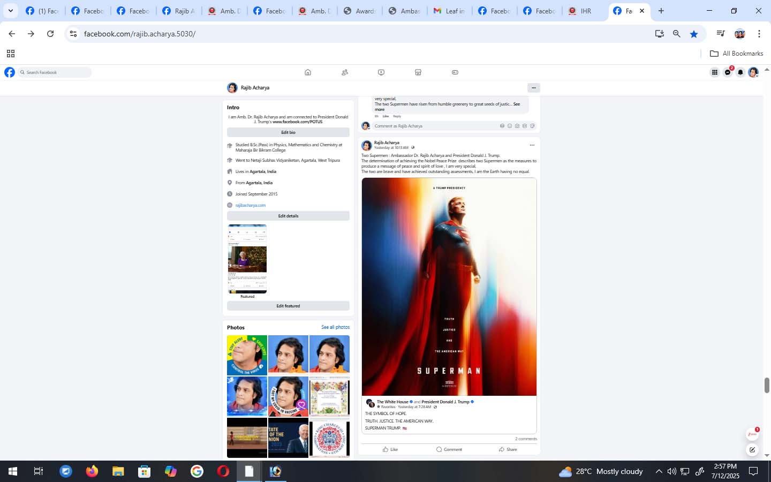Open rajibacharya.com website link
The width and height of the screenshot is (771, 482).
(251, 205)
